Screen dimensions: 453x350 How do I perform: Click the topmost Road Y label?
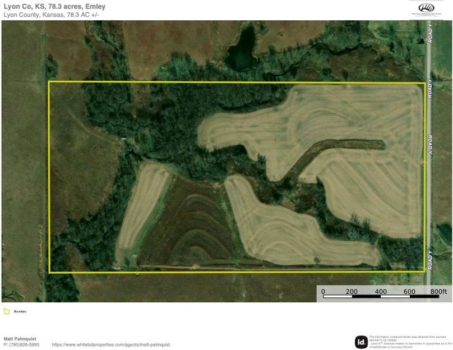(x=430, y=34)
